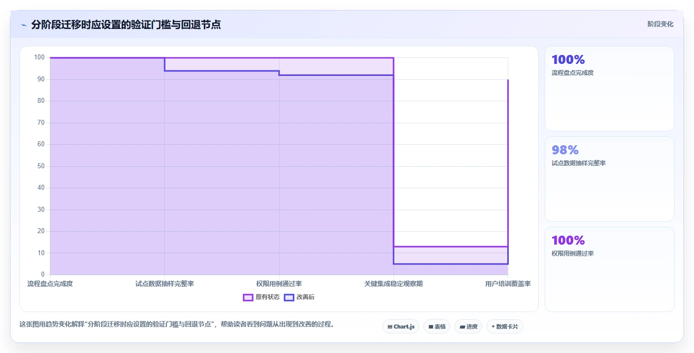Click the x-axis label 用户培训覆盖率
This screenshot has width=694, height=353.
[x=508, y=284]
